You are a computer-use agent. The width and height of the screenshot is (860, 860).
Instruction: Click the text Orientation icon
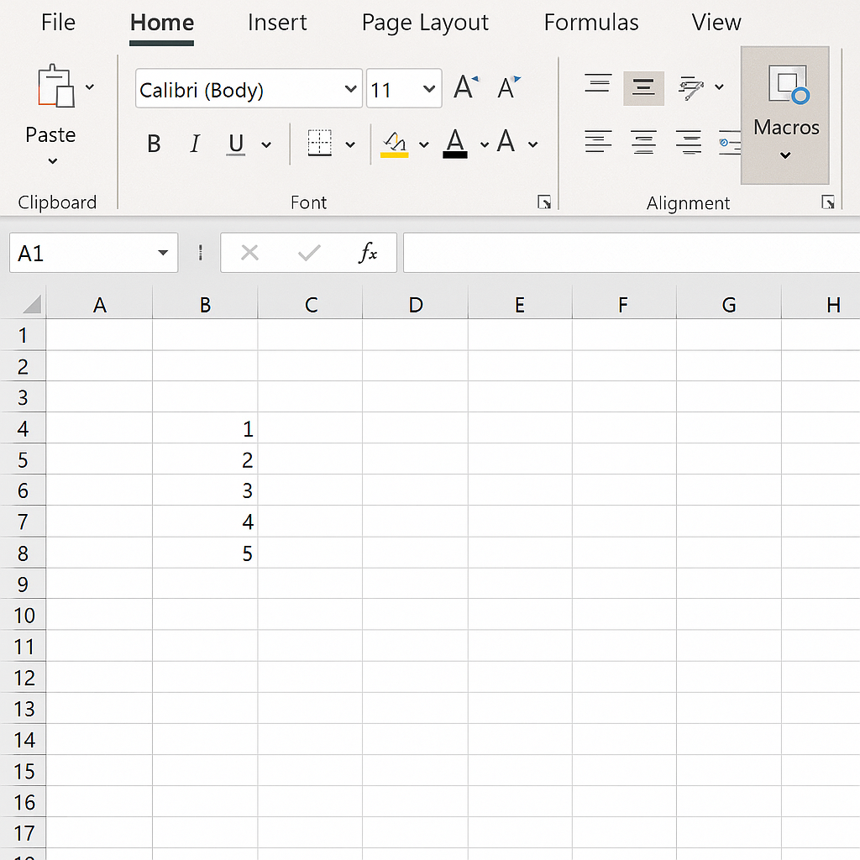point(691,87)
